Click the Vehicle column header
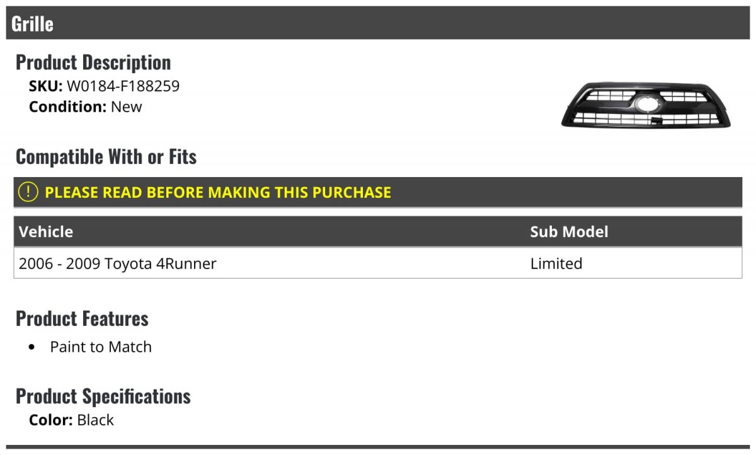Screen dimensions: 756x455 46,231
